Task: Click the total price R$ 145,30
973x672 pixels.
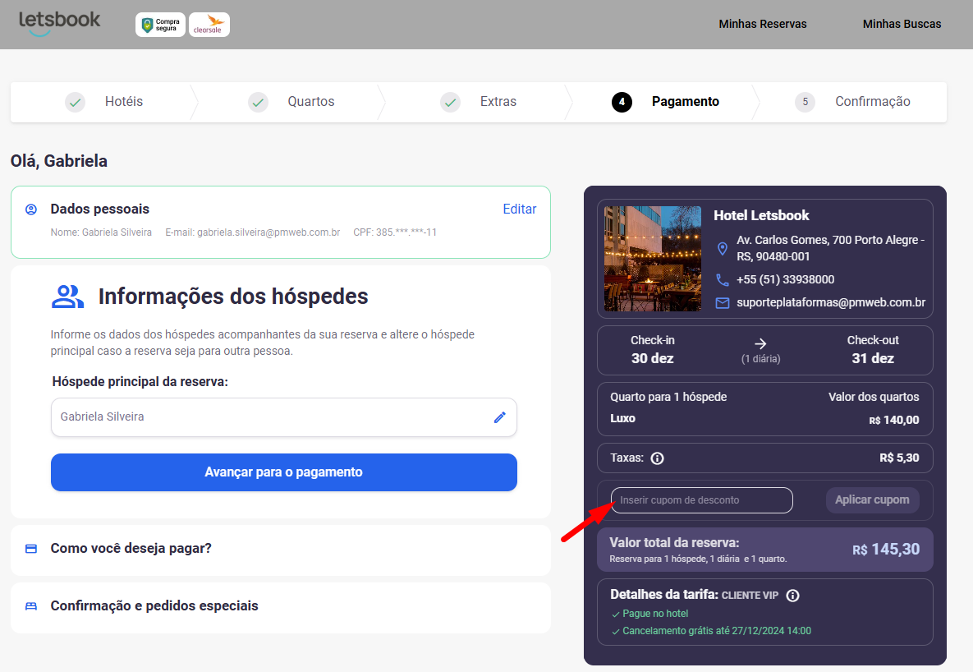Action: [885, 550]
